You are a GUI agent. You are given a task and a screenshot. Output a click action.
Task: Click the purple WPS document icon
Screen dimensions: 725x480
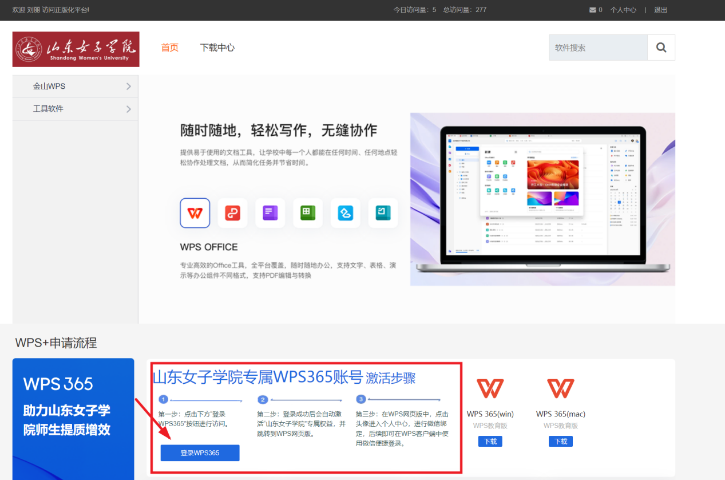270,213
